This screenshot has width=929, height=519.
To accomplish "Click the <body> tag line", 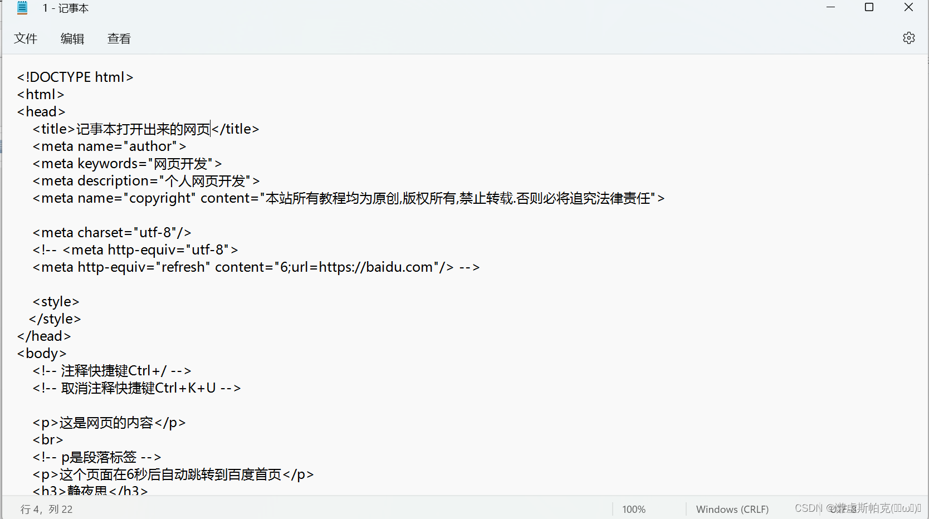I will pos(42,353).
